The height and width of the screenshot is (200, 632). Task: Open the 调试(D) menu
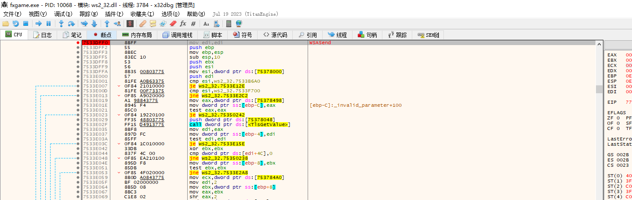point(63,14)
